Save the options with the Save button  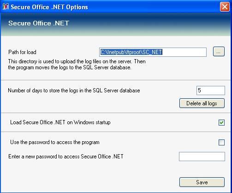pos(202,182)
